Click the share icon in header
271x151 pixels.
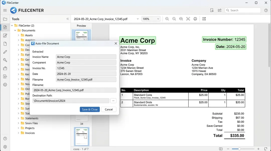pyautogui.click(x=220, y=10)
